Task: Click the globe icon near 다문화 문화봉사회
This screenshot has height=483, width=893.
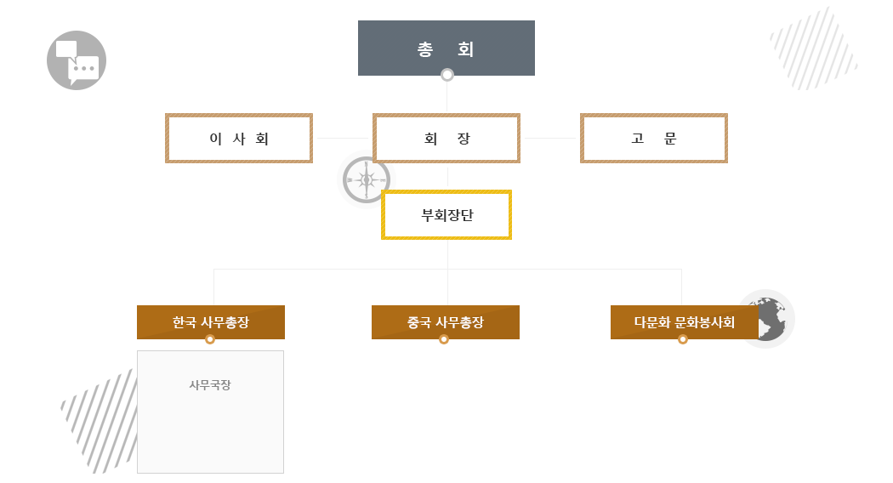Action: (x=770, y=317)
